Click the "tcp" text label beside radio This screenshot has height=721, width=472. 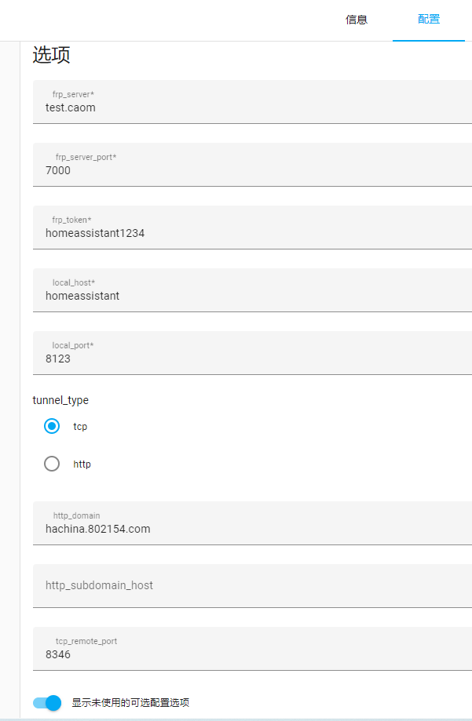(80, 427)
